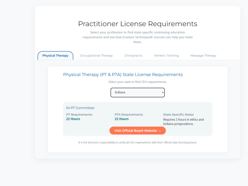
Task: Switch to the Occupational Therapy tab
Action: click(x=96, y=55)
